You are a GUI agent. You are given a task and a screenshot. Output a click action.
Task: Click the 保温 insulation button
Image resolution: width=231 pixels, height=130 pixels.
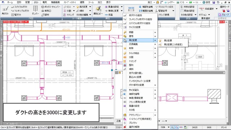click(x=109, y=15)
